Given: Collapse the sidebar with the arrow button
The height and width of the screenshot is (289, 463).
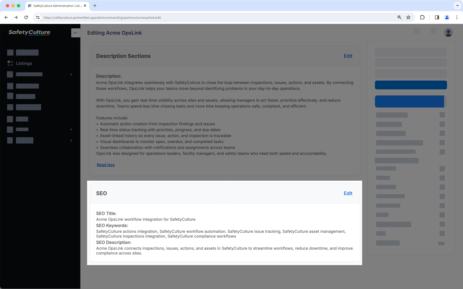Looking at the screenshot, I should coord(76,33).
